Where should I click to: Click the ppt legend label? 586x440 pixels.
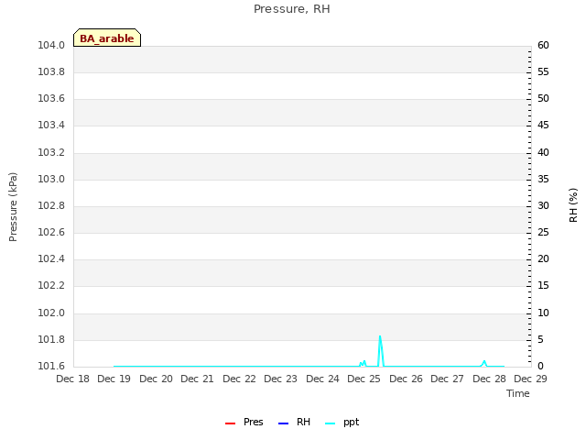click(352, 423)
